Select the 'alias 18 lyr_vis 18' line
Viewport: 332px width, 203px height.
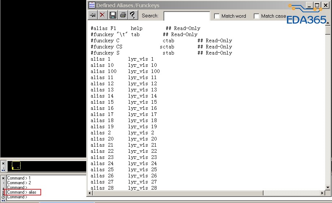coord(124,121)
